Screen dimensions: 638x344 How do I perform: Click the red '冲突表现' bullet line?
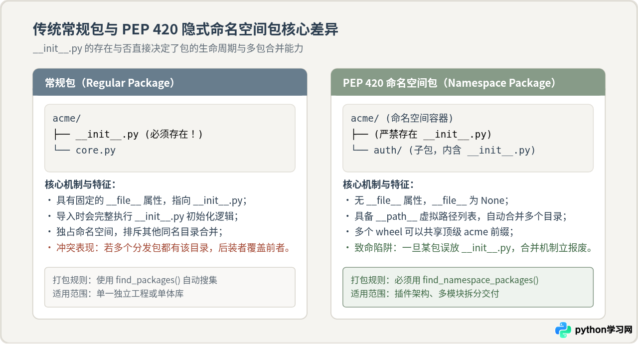pos(168,247)
